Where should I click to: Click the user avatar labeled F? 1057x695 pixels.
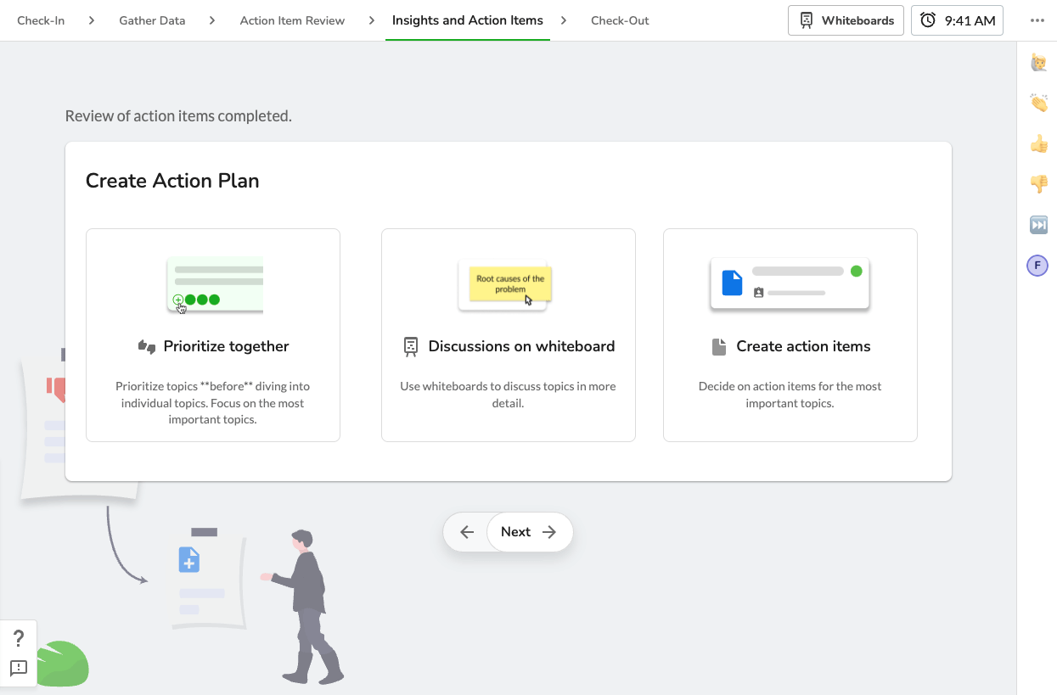tap(1037, 266)
